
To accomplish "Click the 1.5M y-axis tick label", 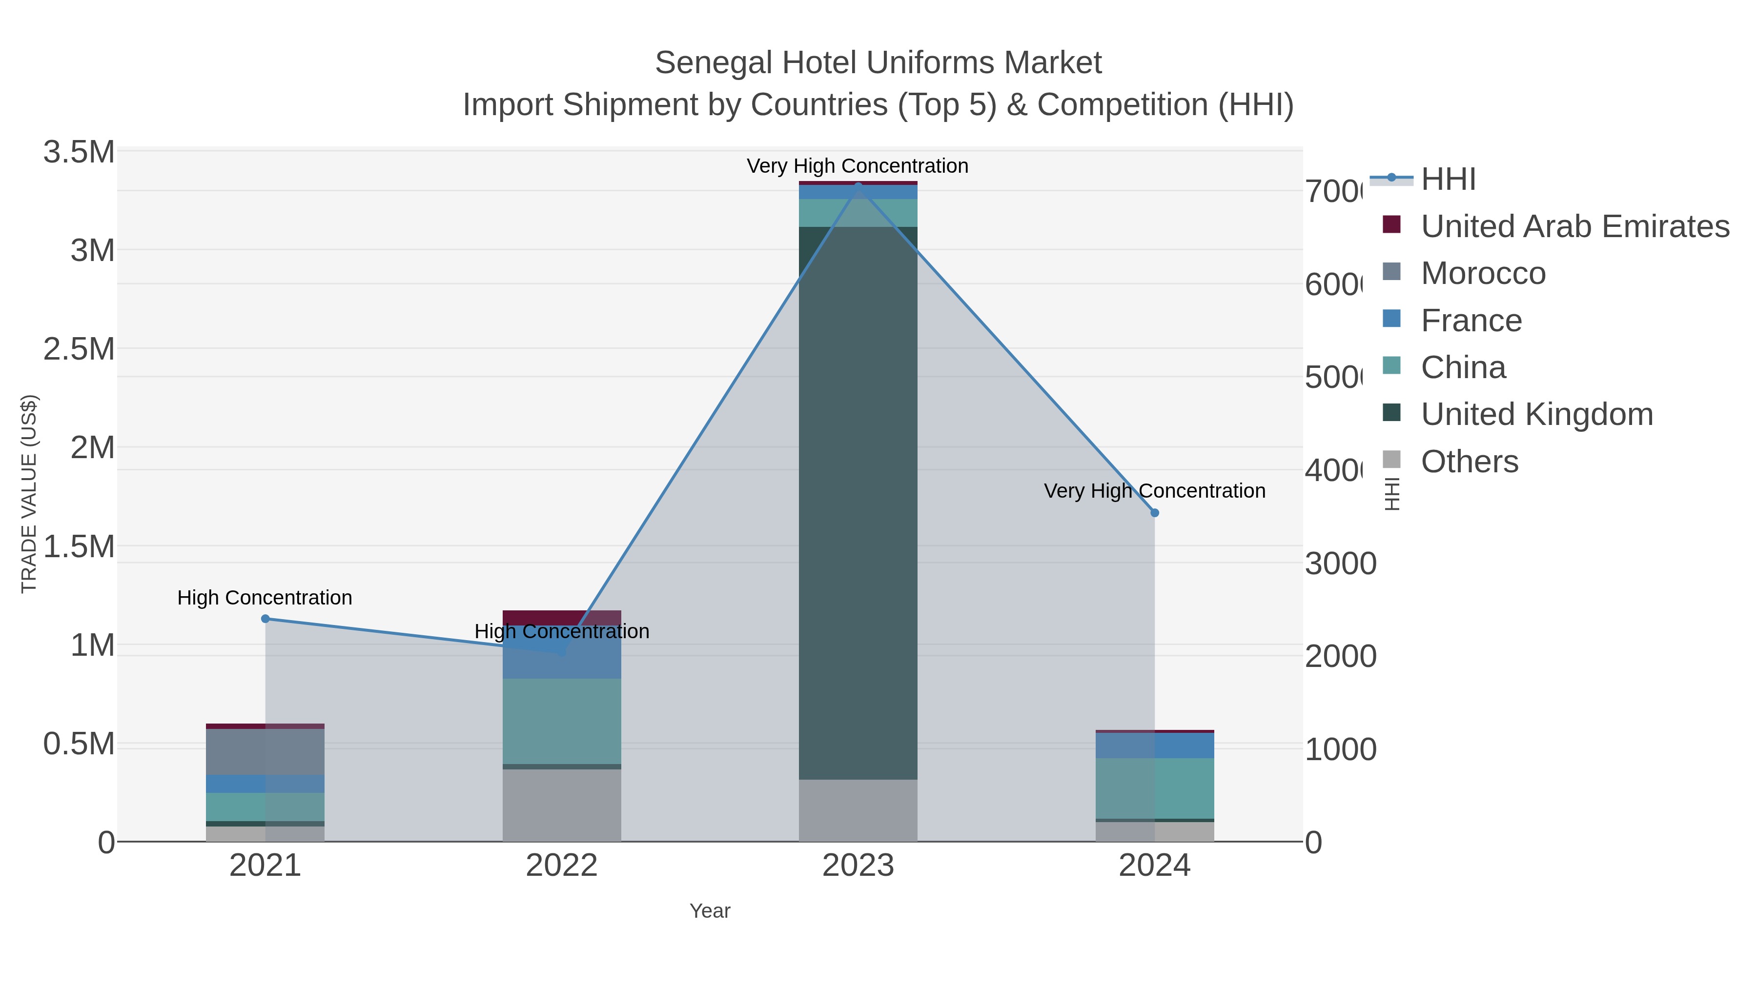I will click(x=79, y=547).
